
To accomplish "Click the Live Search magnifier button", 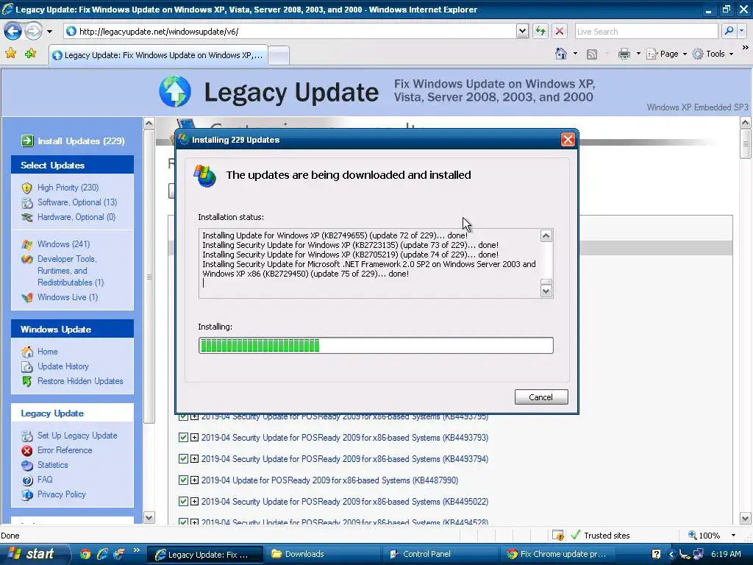I will (x=729, y=31).
